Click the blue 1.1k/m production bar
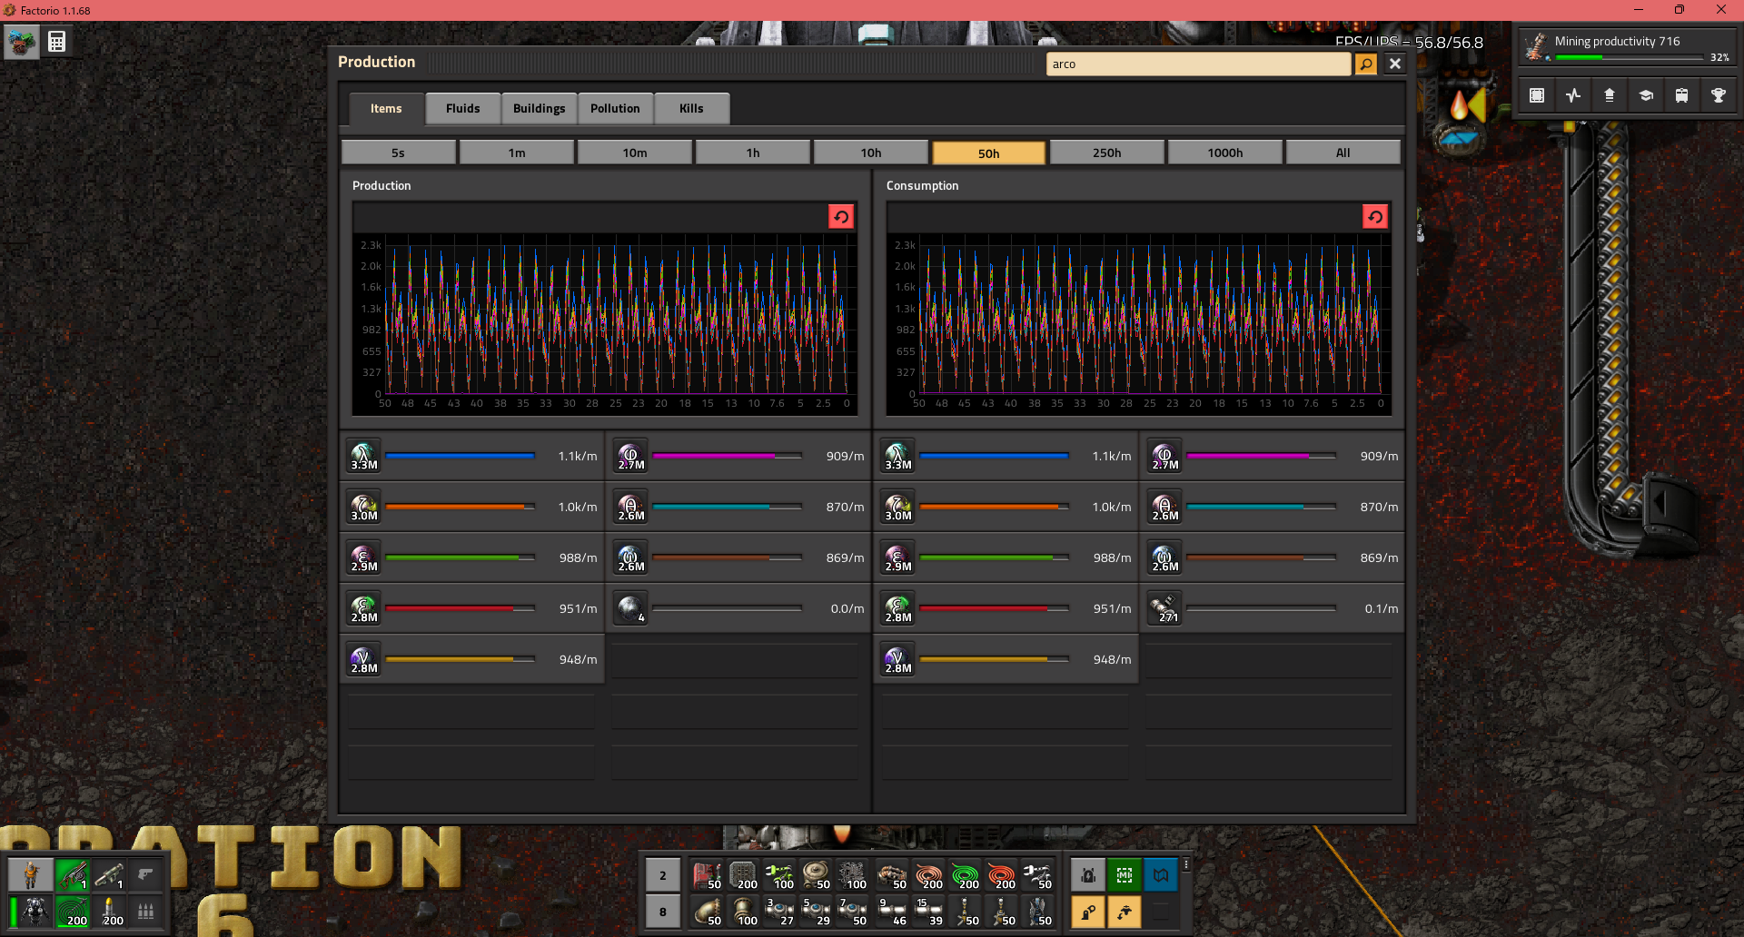Image resolution: width=1744 pixels, height=937 pixels. point(460,456)
